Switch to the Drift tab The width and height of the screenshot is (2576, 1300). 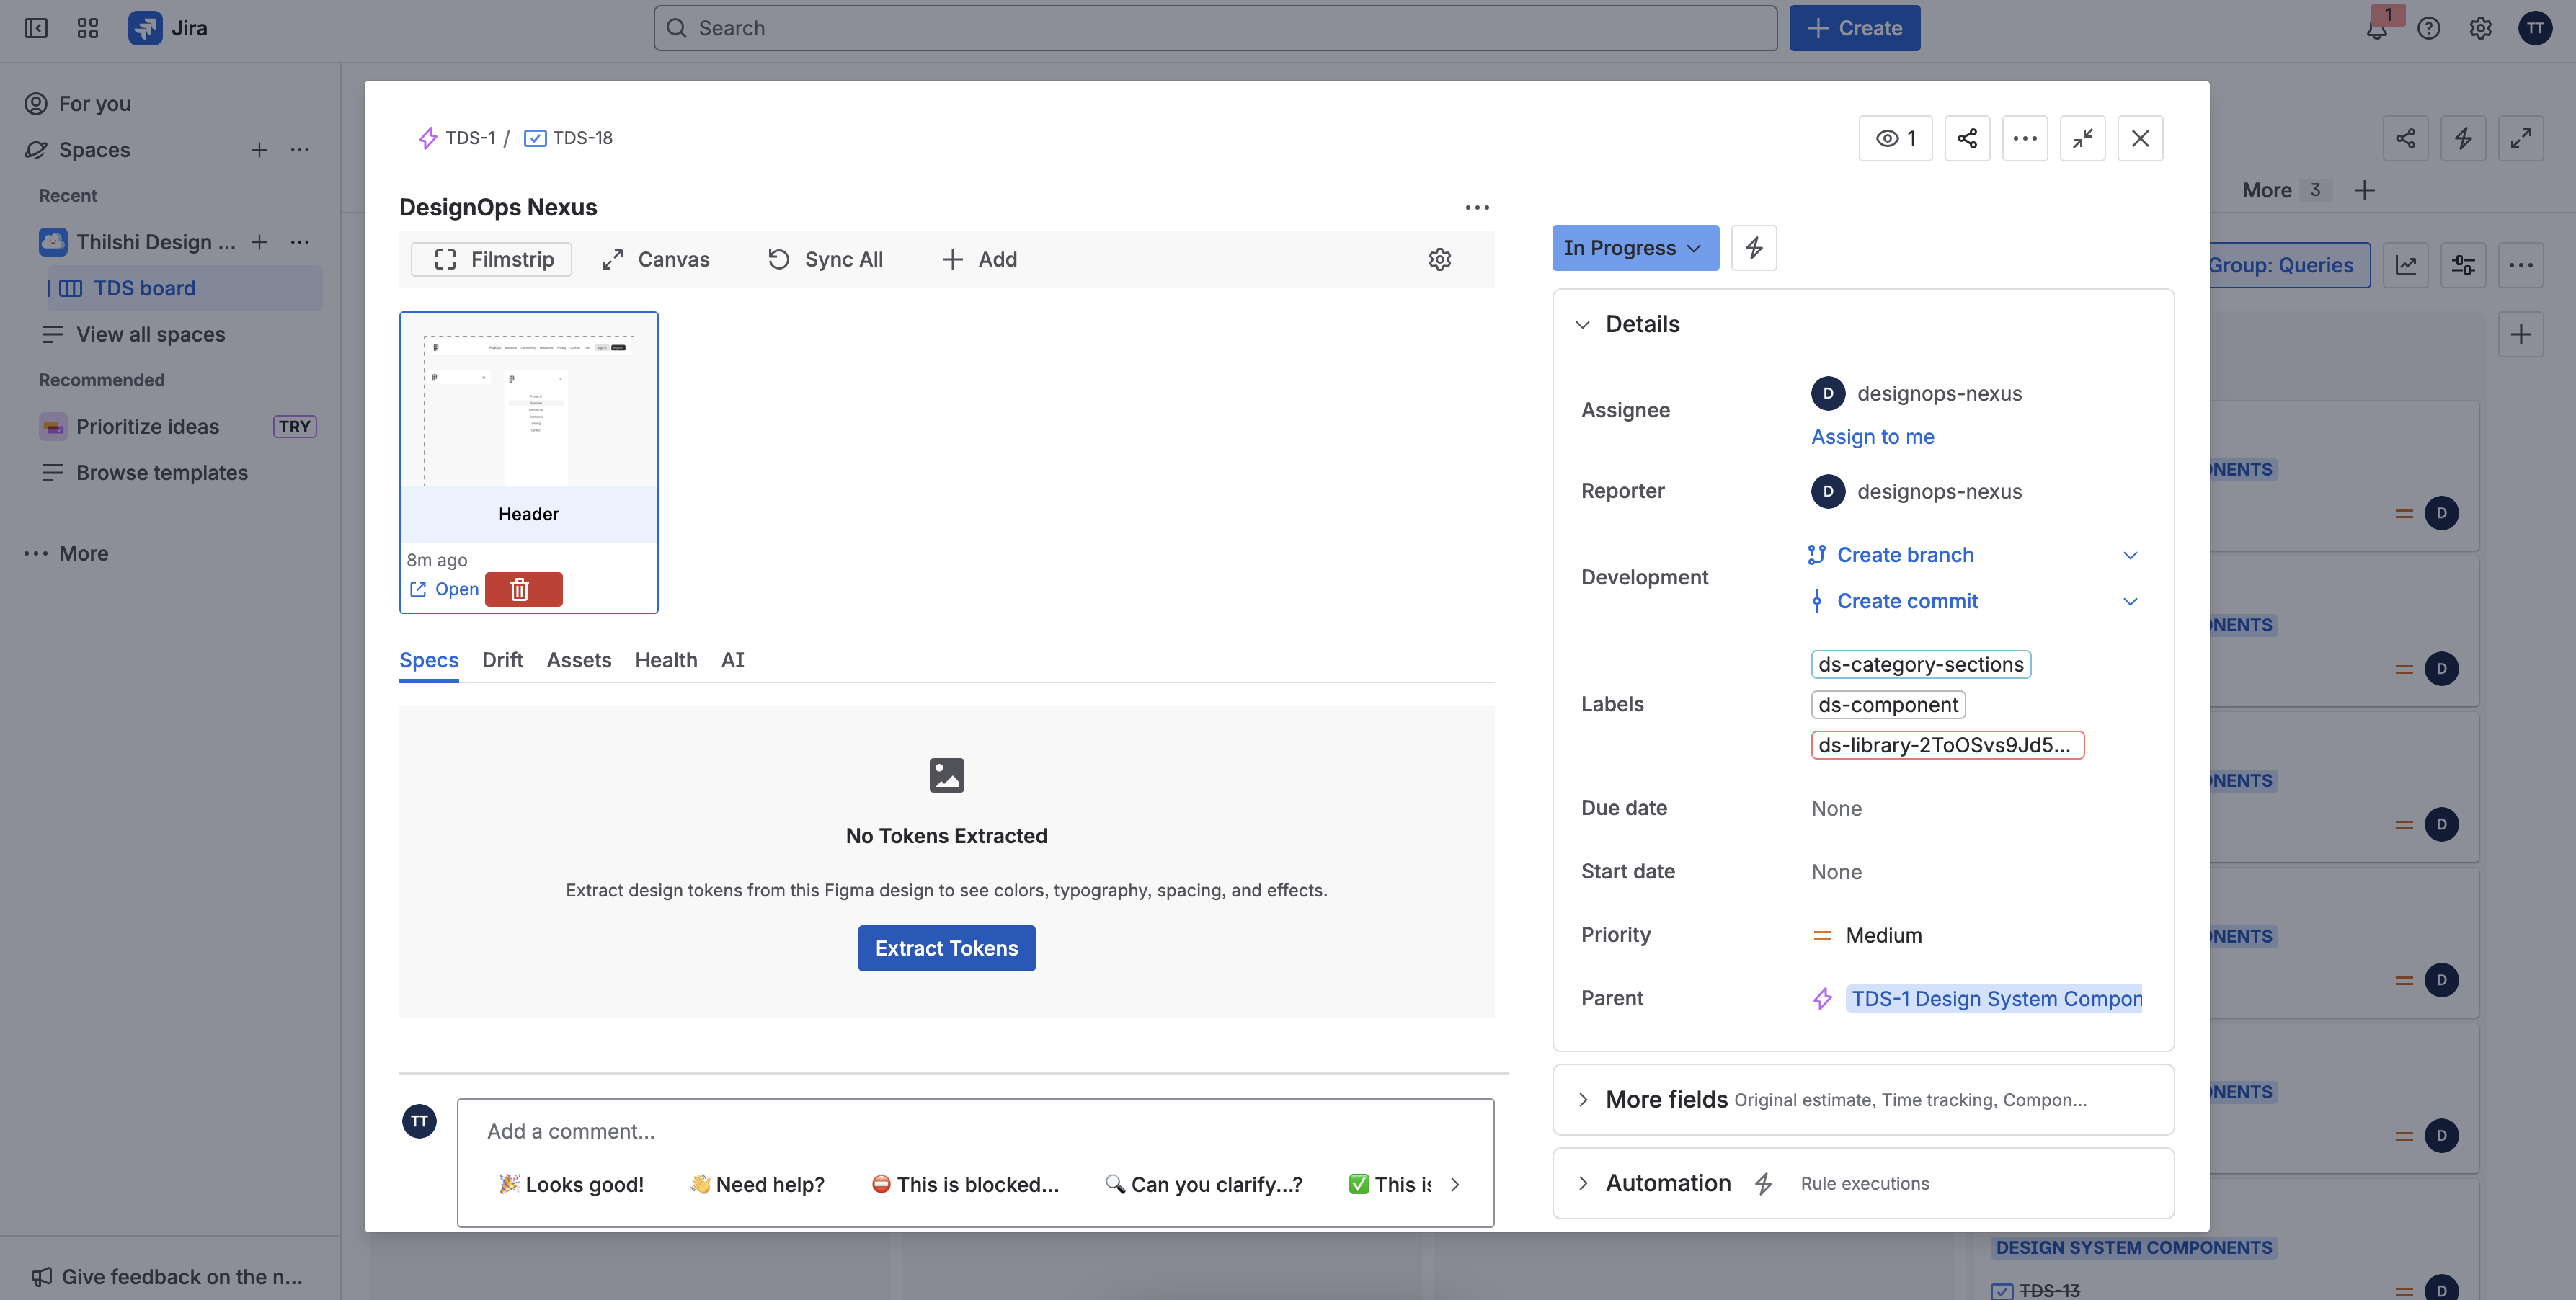coord(502,660)
